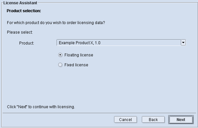Click the "Floating license" option label
198x128 pixels.
[79, 55]
